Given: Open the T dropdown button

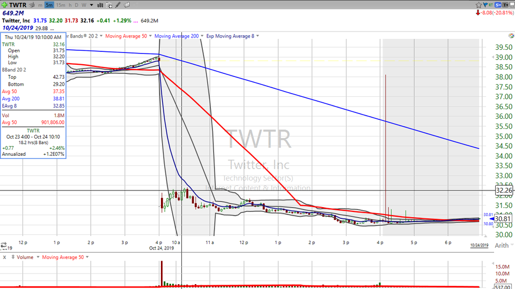Looking at the screenshot, I should (505, 5).
